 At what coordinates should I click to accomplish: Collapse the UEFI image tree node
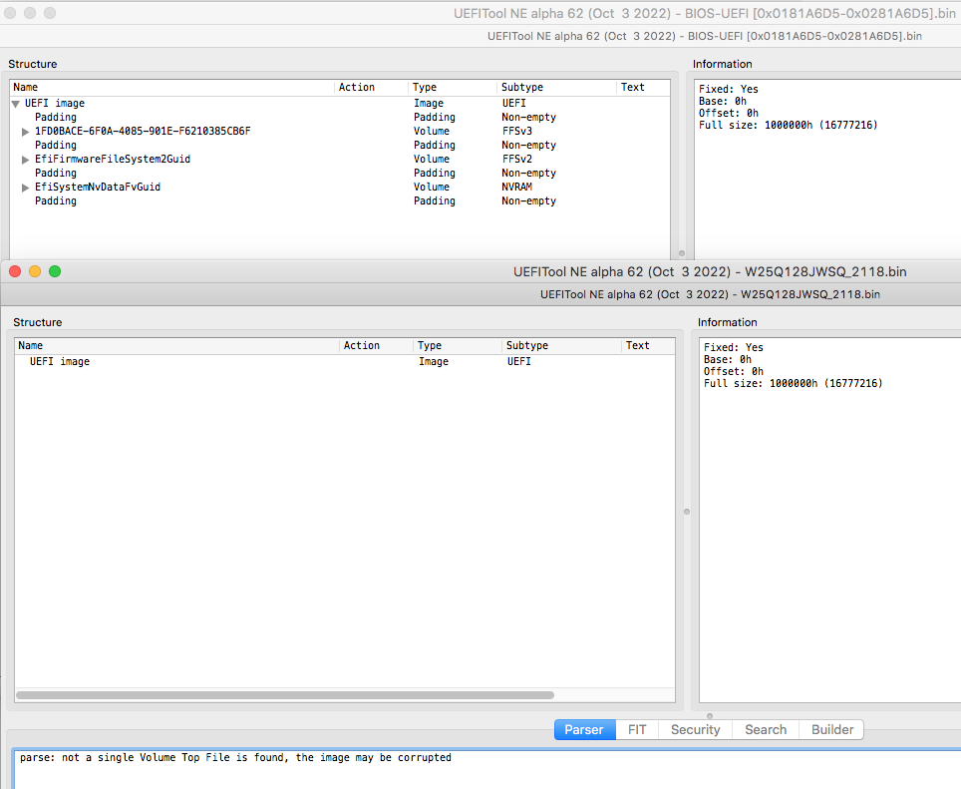coord(16,104)
